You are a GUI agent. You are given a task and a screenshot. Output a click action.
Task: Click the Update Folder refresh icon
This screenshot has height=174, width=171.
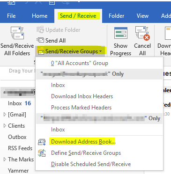pos(40,29)
